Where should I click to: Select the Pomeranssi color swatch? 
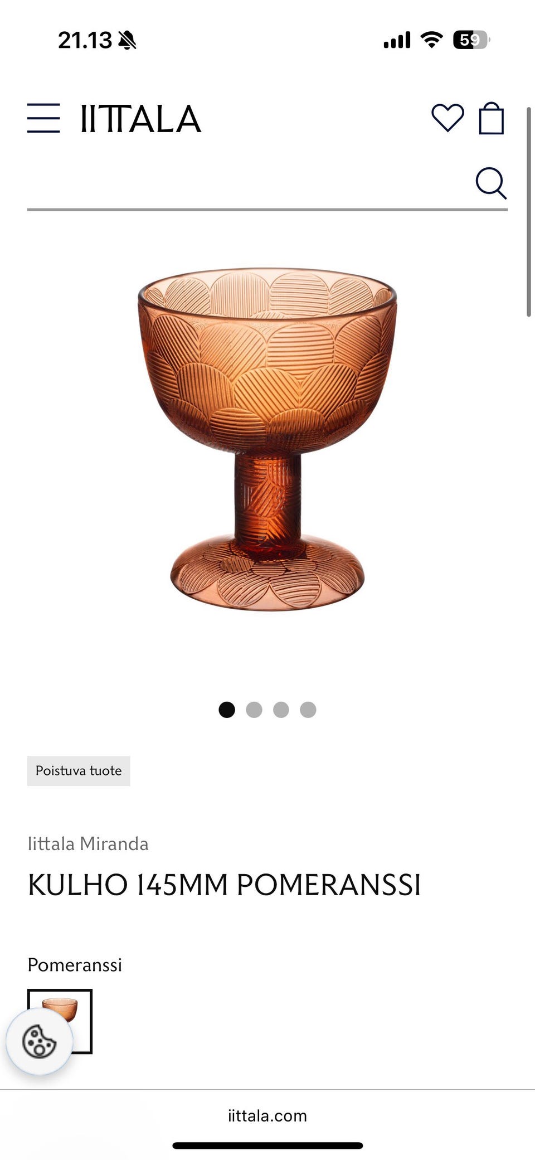(60, 1021)
